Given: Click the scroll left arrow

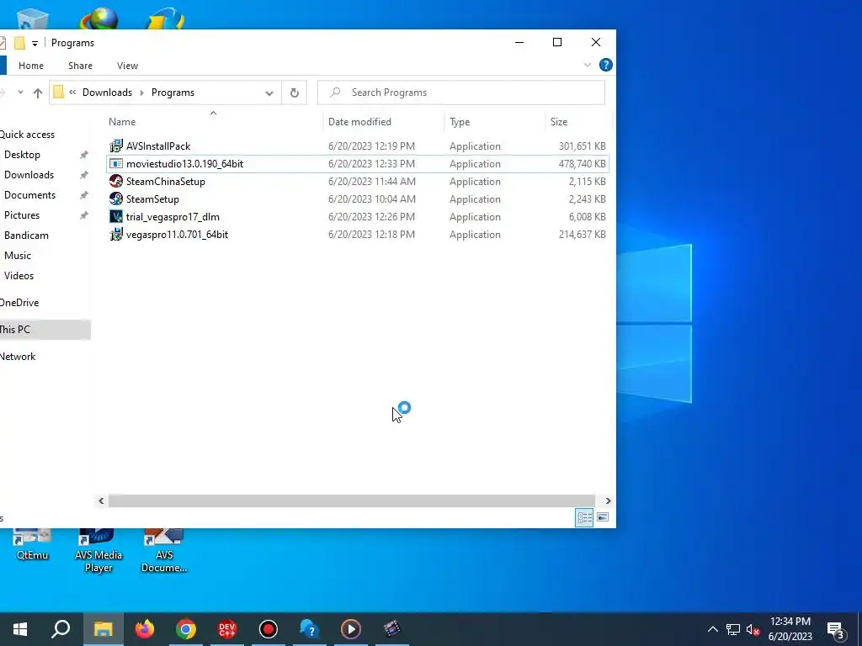Looking at the screenshot, I should tap(101, 501).
